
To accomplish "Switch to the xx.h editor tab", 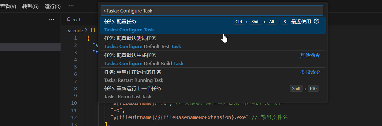I will [77, 19].
